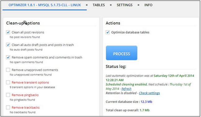Click '9 transient options in your database'
The height and width of the screenshot is (117, 201).
click(32, 87)
